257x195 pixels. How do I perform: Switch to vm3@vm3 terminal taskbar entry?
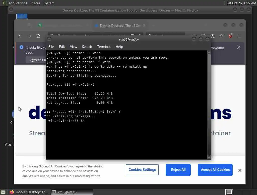pos(72,192)
